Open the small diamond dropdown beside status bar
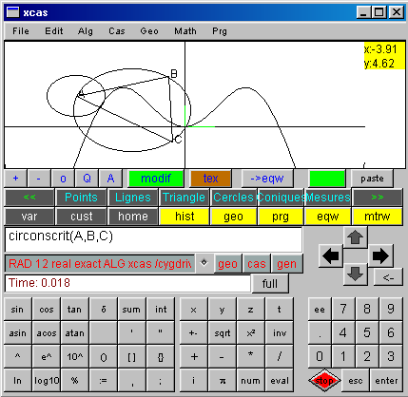 204,263
